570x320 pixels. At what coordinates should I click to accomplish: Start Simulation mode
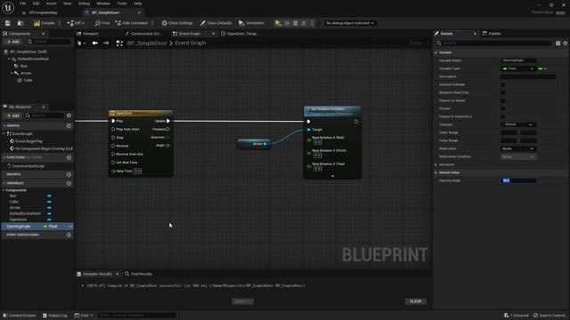click(x=251, y=23)
